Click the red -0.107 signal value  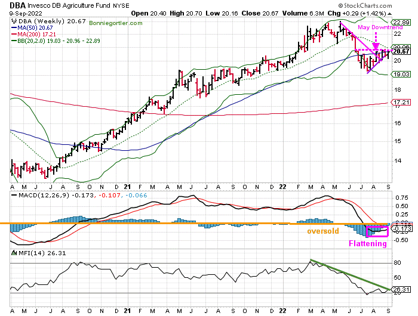(109, 196)
